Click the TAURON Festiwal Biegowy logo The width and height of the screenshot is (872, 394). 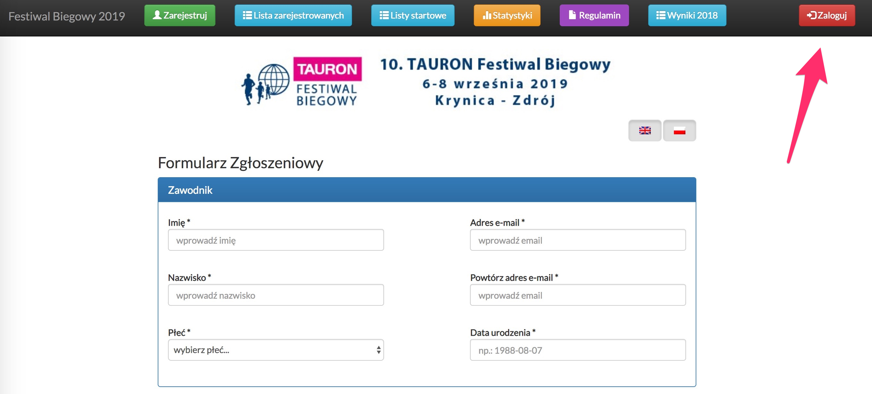point(301,82)
